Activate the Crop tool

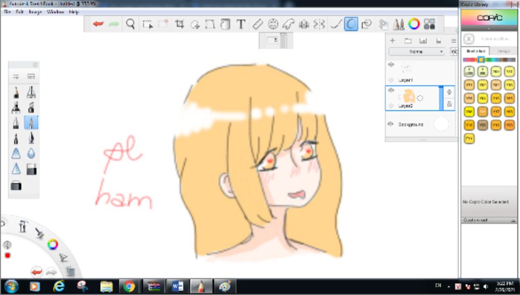pyautogui.click(x=179, y=24)
